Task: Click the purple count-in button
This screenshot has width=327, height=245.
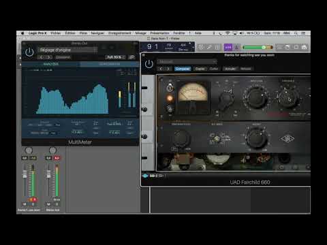Action: click(228, 47)
